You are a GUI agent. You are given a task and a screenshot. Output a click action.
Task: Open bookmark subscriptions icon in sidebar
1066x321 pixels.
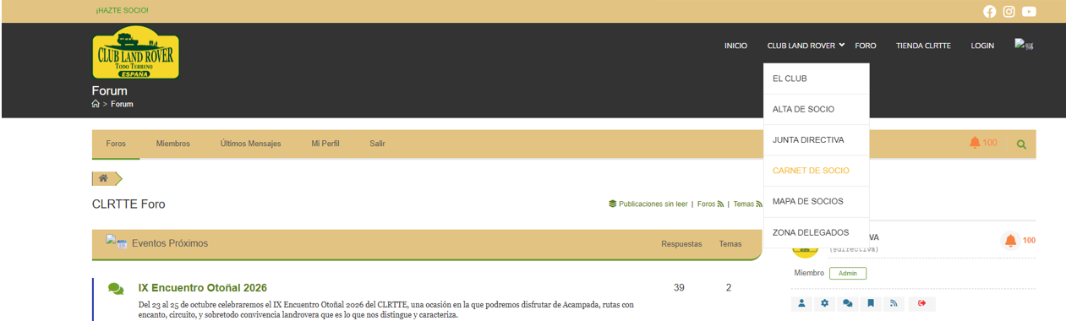click(x=871, y=304)
